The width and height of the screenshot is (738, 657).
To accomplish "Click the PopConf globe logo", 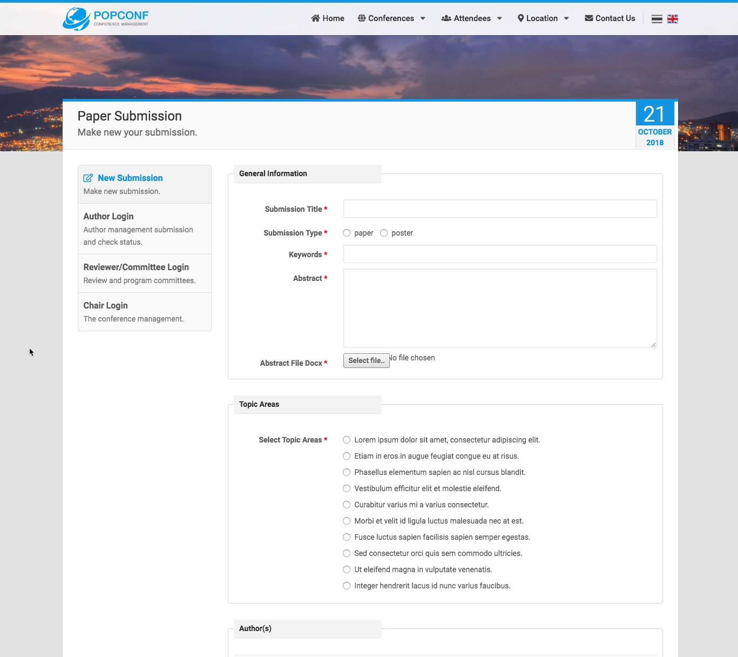I will click(77, 19).
